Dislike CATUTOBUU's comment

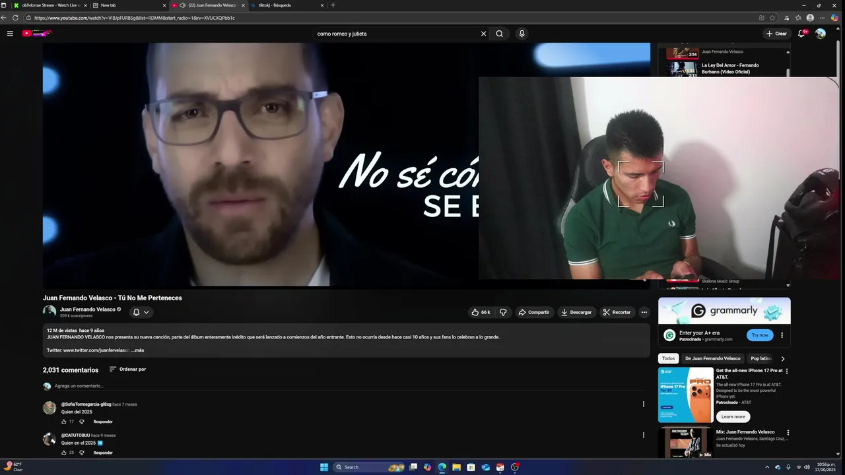tap(82, 453)
